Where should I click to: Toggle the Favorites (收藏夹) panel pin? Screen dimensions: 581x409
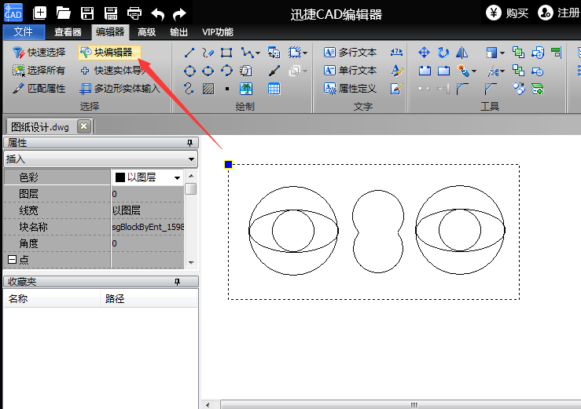[x=177, y=281]
